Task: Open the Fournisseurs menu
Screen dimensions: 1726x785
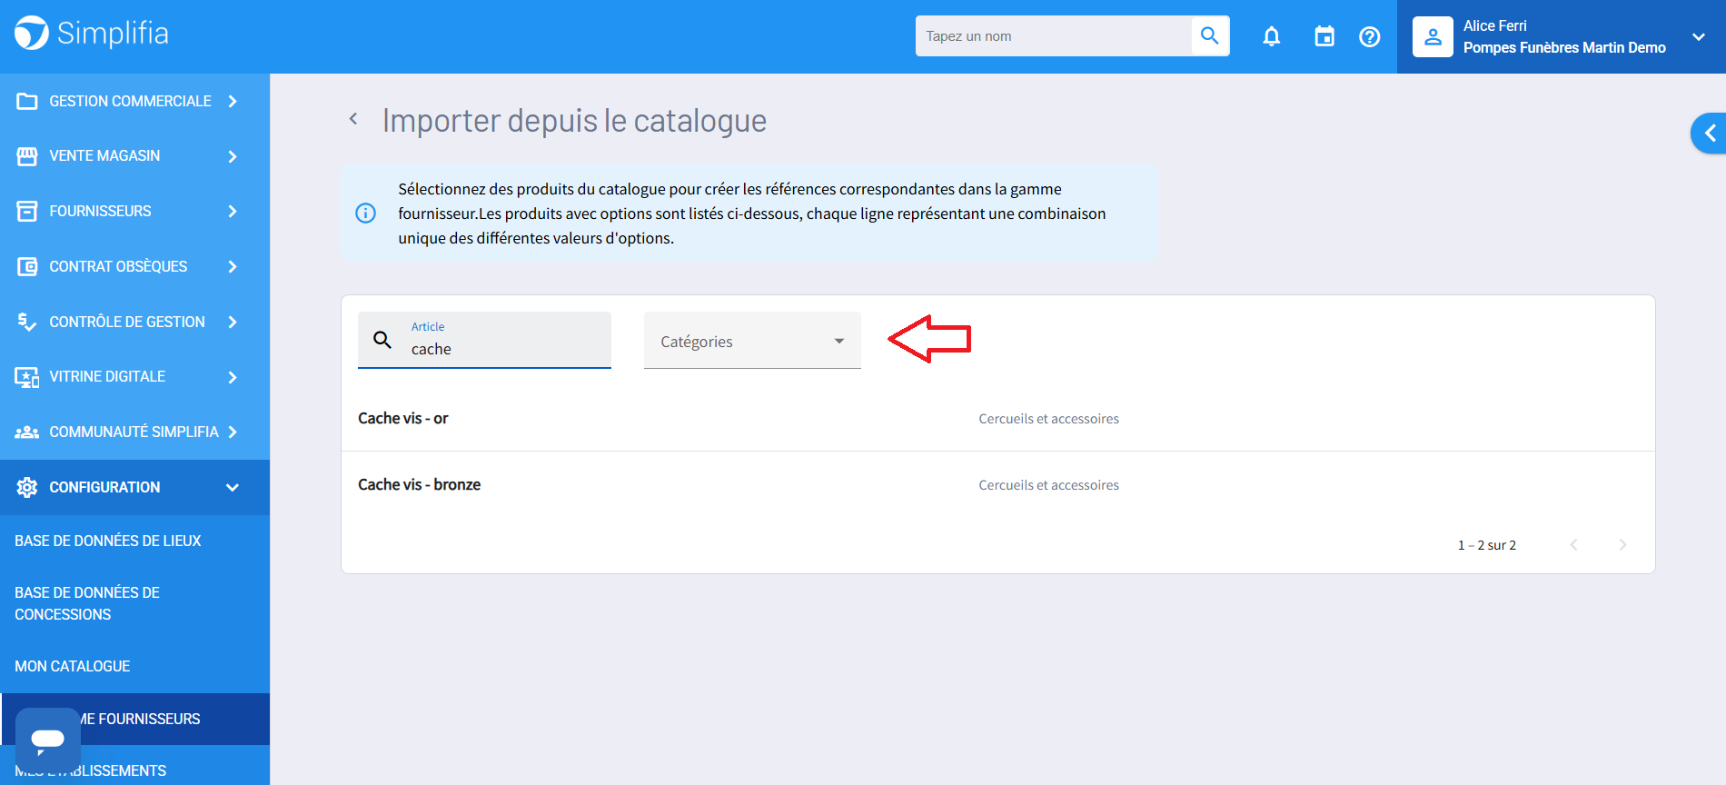Action: click(x=134, y=211)
